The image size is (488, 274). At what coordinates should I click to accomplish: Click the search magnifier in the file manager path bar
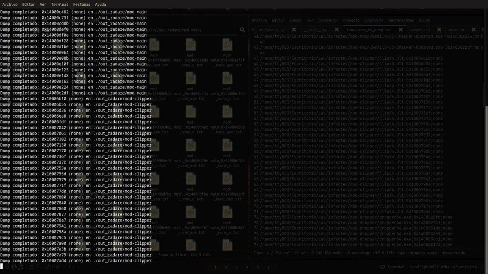point(242,30)
